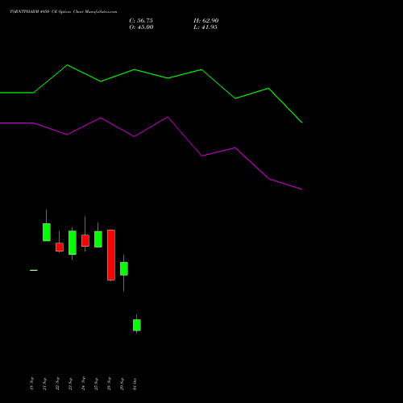Image resolution: width=403 pixels, height=403 pixels.
Task: Click the low value L: 41.95
Action: coord(206,27)
